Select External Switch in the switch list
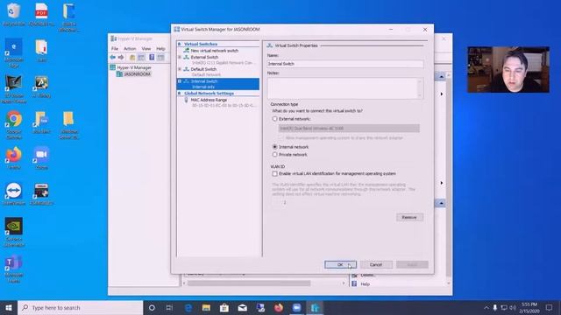The image size is (561, 315). point(204,57)
